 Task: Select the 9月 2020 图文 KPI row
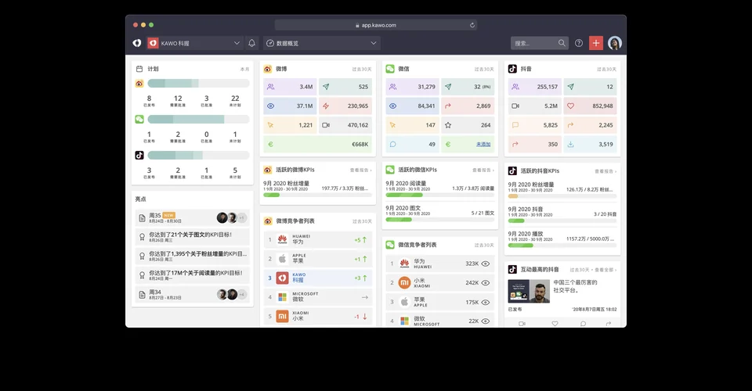coord(439,213)
